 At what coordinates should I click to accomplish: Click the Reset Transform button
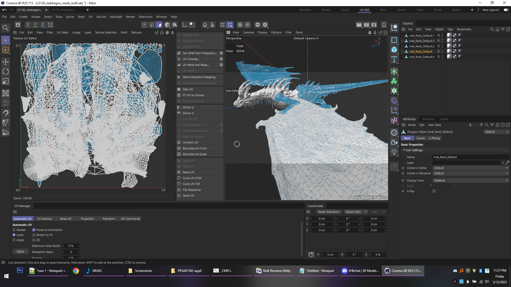tap(329, 212)
